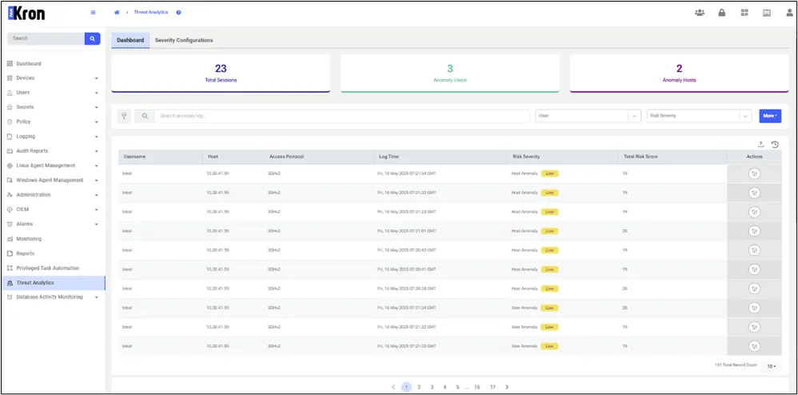Click the Kron logo
798x395 pixels.
[26, 14]
